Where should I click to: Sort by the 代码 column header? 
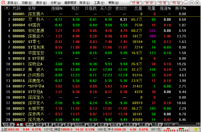(16, 8)
